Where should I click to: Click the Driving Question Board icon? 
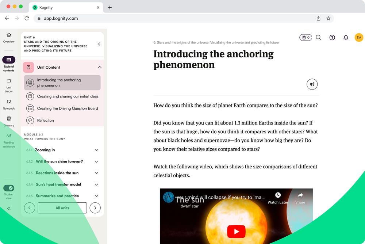coord(30,108)
